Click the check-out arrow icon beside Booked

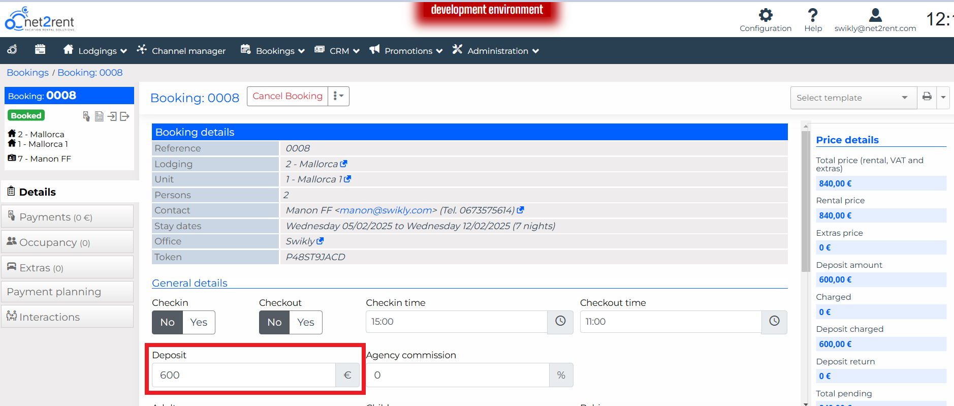(x=124, y=116)
